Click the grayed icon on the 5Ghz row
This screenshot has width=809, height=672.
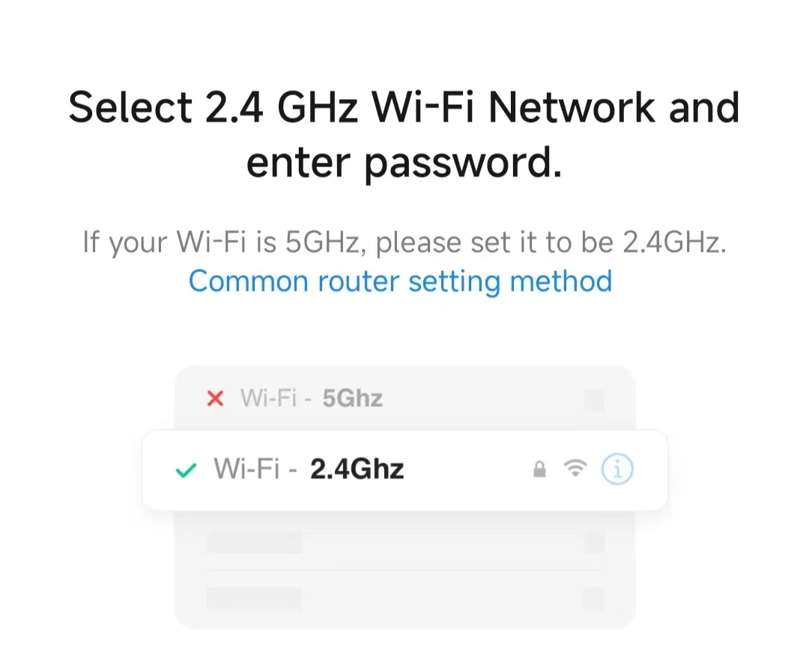click(593, 401)
